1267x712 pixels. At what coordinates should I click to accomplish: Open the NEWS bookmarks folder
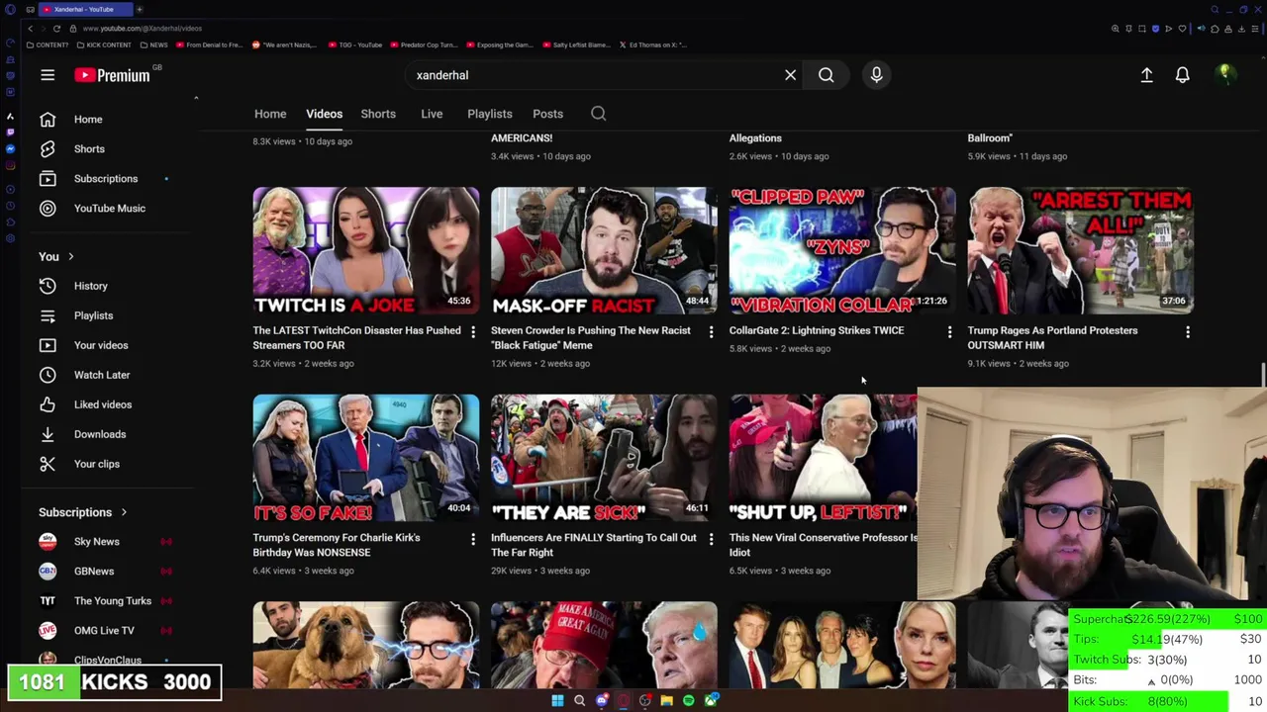tap(153, 44)
